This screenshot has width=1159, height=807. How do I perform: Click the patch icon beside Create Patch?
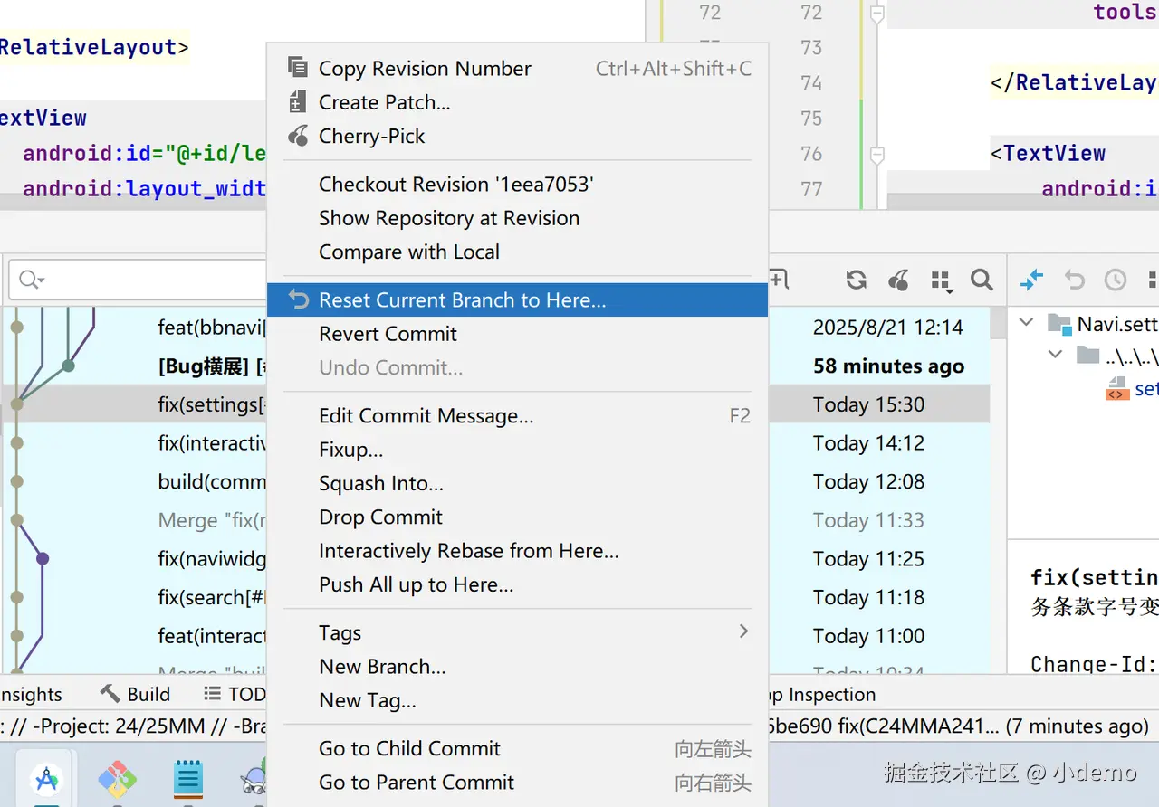click(297, 102)
